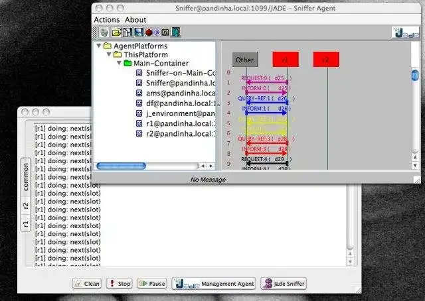The width and height of the screenshot is (425, 301).
Task: Click the sniffer canvas scroll-down arrow
Action: (415, 165)
